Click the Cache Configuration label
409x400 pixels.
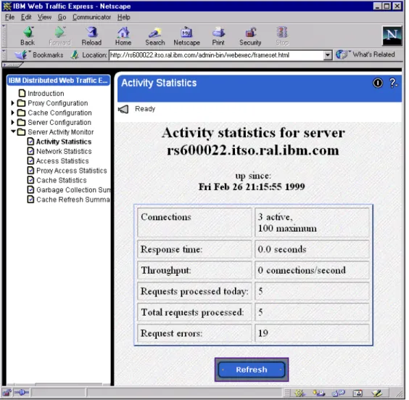[x=59, y=113]
